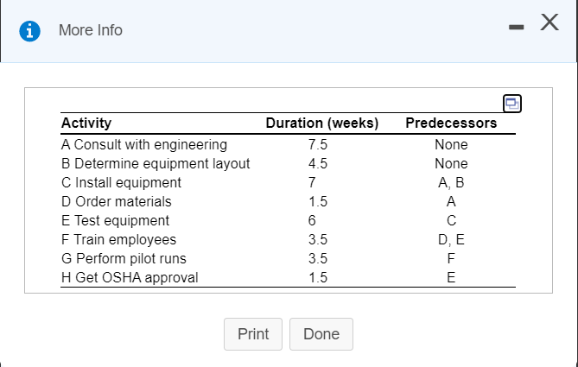Click the H Get OSHA approval activity
578x367 pixels.
(x=130, y=277)
